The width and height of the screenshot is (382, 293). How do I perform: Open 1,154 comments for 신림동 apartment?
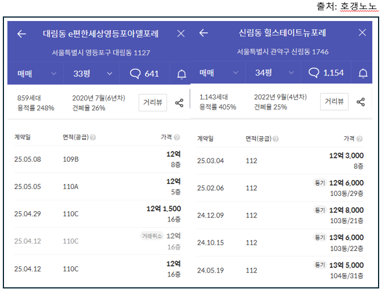pyautogui.click(x=326, y=73)
